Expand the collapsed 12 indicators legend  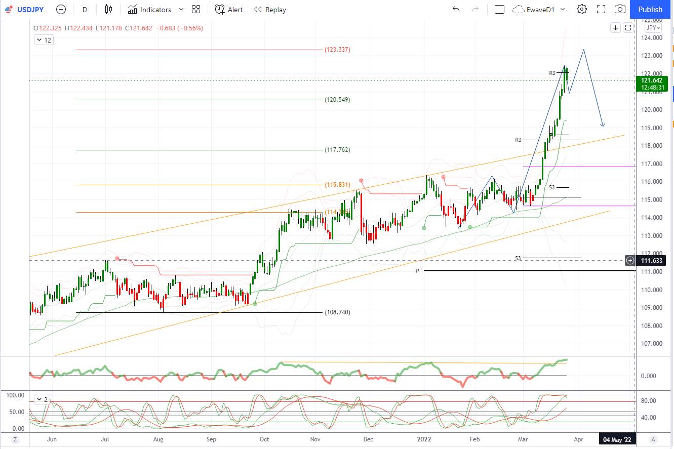pyautogui.click(x=44, y=40)
